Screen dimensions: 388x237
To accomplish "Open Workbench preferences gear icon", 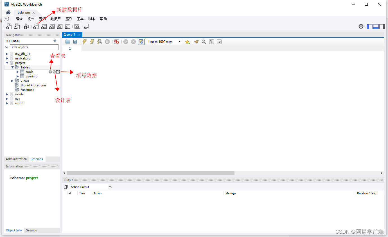I will tap(361, 26).
